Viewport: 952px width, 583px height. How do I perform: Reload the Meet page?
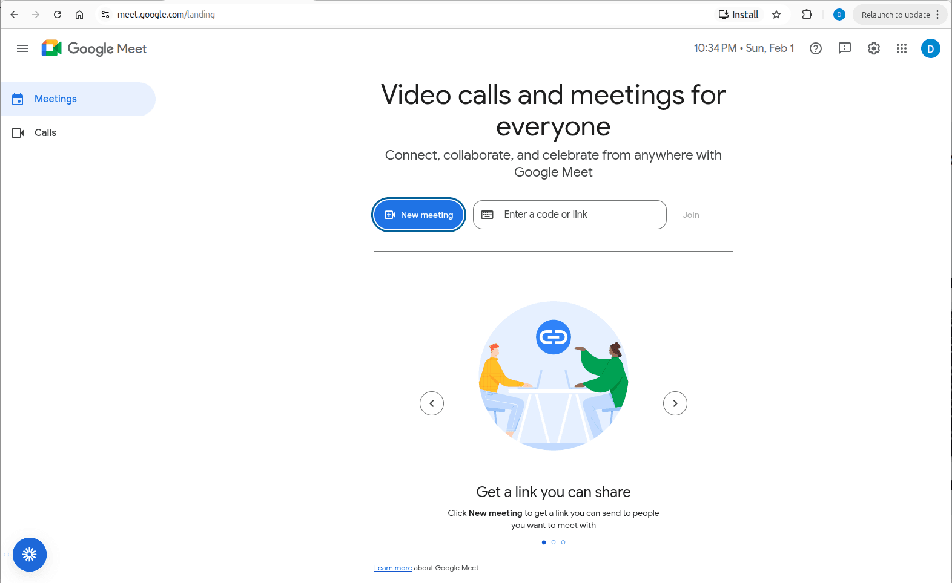(58, 15)
